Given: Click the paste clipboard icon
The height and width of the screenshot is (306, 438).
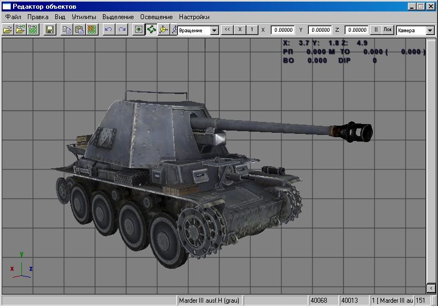Looking at the screenshot, I should point(79,30).
